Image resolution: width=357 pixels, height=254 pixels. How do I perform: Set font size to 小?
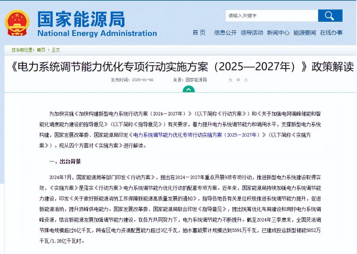pyautogui.click(x=246, y=80)
